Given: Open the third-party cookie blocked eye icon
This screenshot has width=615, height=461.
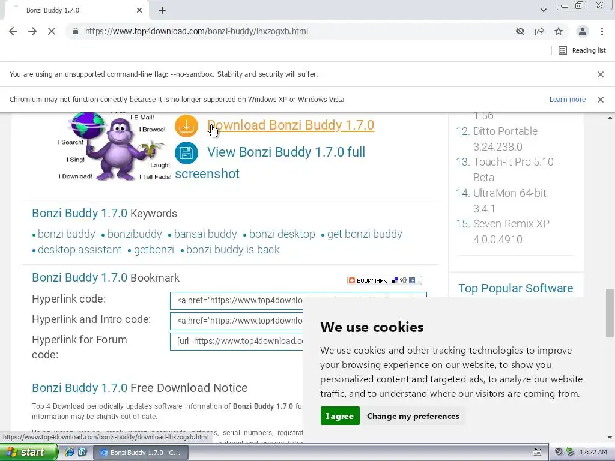Looking at the screenshot, I should 520,31.
